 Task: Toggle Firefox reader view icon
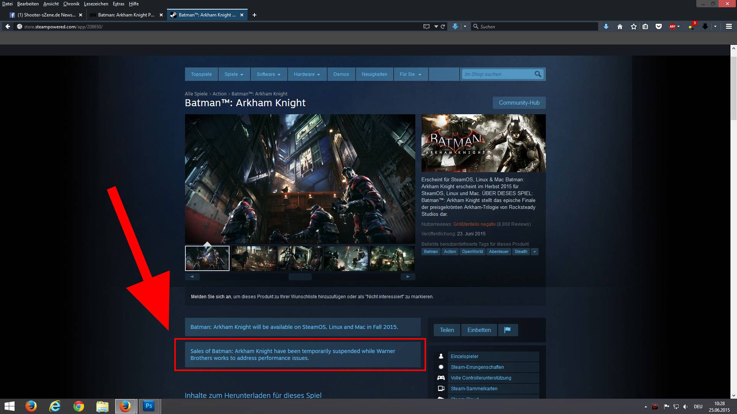(x=426, y=26)
